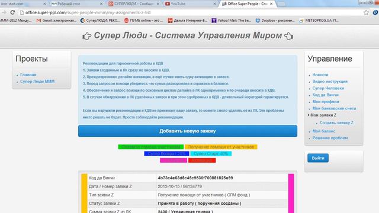379x213 pixels.
Task: Bookmark this page with the star icon
Action: [x=366, y=12]
